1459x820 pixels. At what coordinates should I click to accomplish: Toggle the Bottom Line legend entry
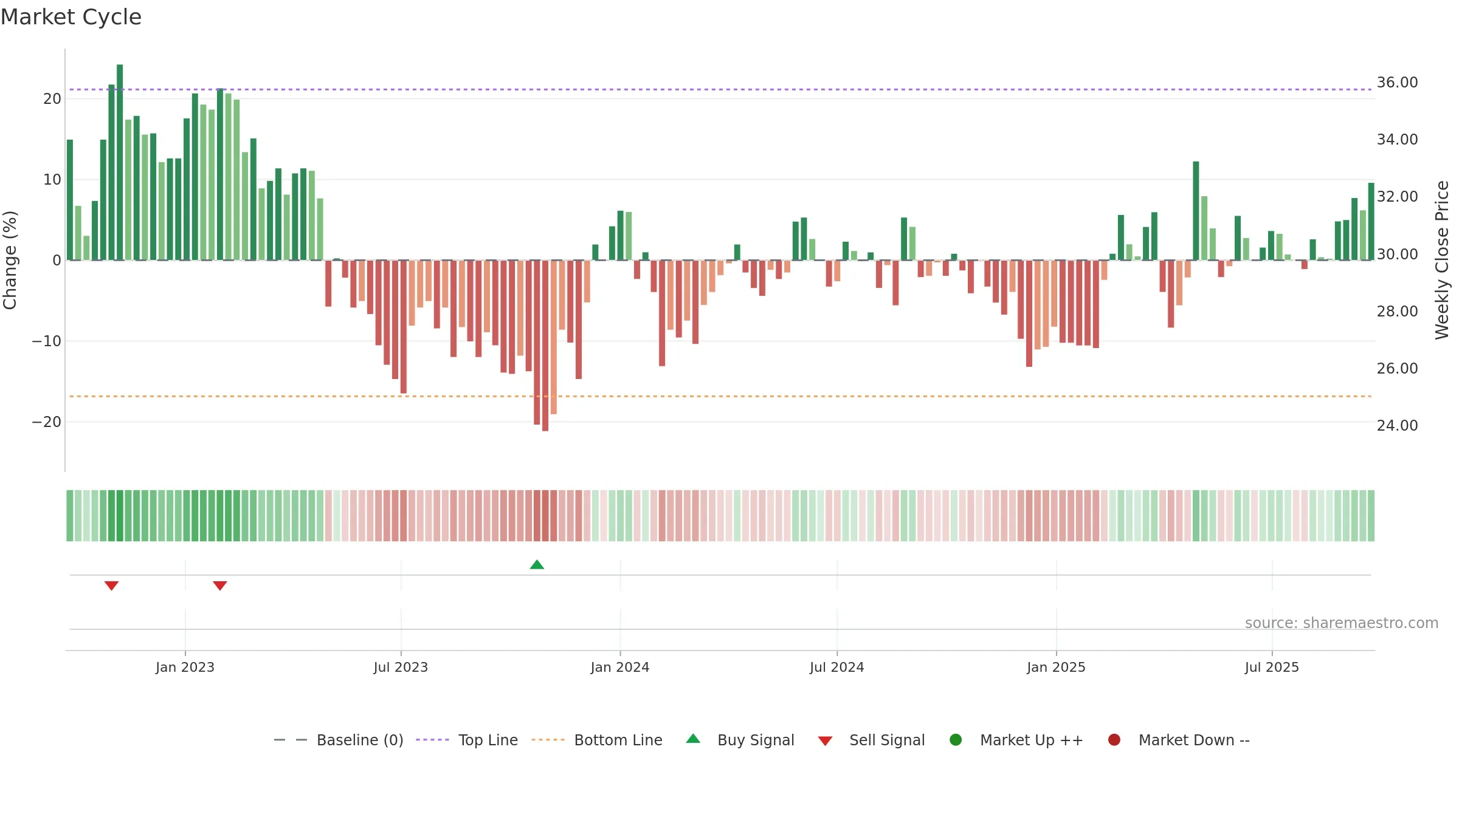click(x=597, y=740)
